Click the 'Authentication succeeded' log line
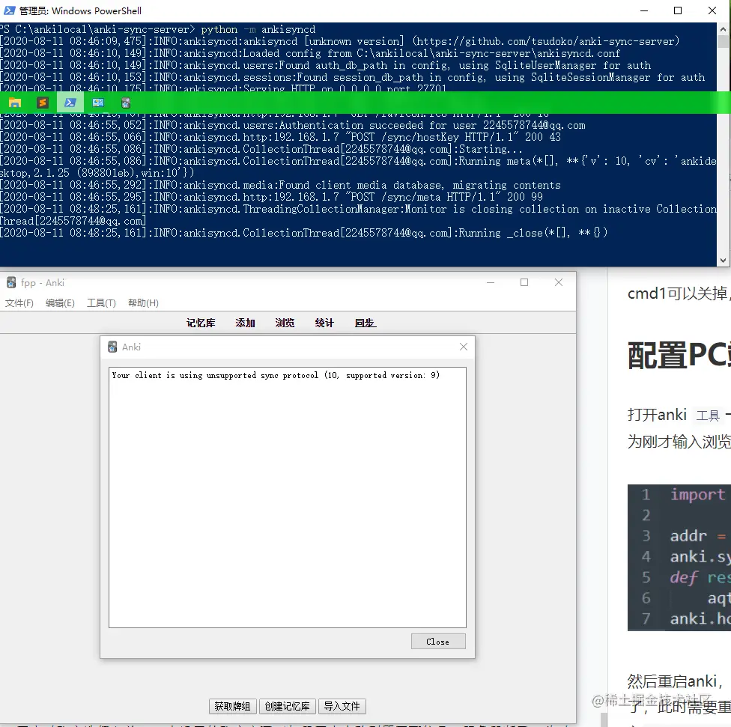The width and height of the screenshot is (731, 727). click(293, 125)
